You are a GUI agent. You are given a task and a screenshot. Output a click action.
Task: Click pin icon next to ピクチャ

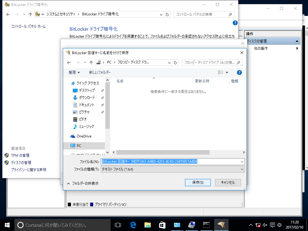pos(102,112)
